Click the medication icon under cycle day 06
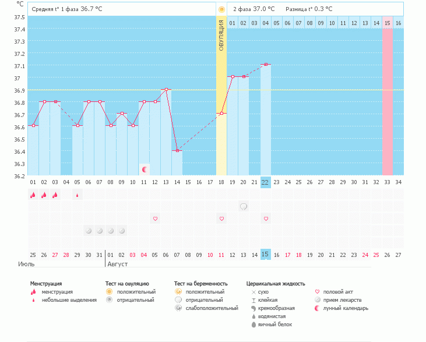426x342 pixels. click(x=89, y=231)
